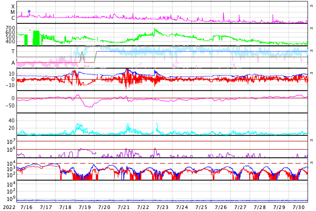Click rt label beside T/A sector panel
Screen dimensions: 316x211
[x=312, y=50]
